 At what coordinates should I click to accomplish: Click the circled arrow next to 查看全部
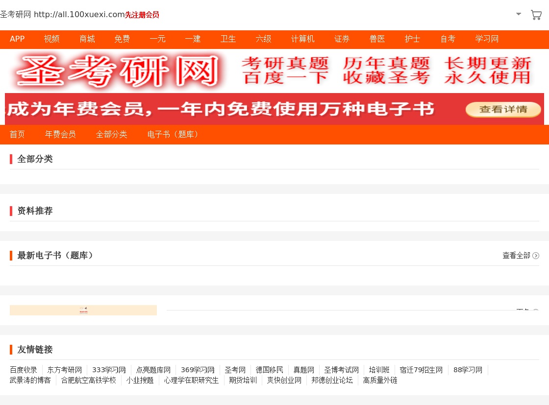(x=536, y=256)
